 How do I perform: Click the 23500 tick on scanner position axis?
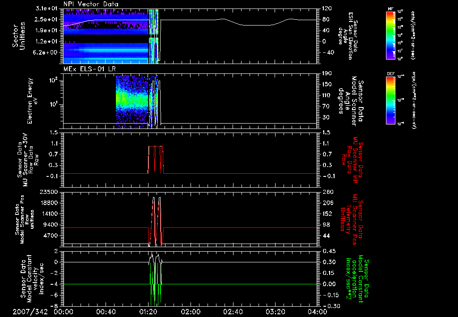pos(49,192)
